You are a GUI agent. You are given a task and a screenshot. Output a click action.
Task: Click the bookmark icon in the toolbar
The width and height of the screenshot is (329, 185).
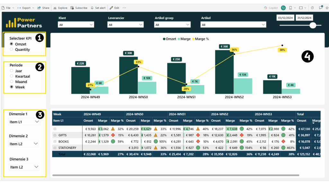pos(290,8)
